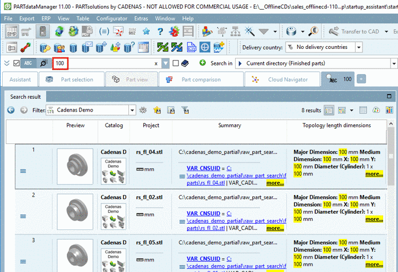This screenshot has width=398, height=272.
Task: Open the Configurator menu
Action: (111, 18)
